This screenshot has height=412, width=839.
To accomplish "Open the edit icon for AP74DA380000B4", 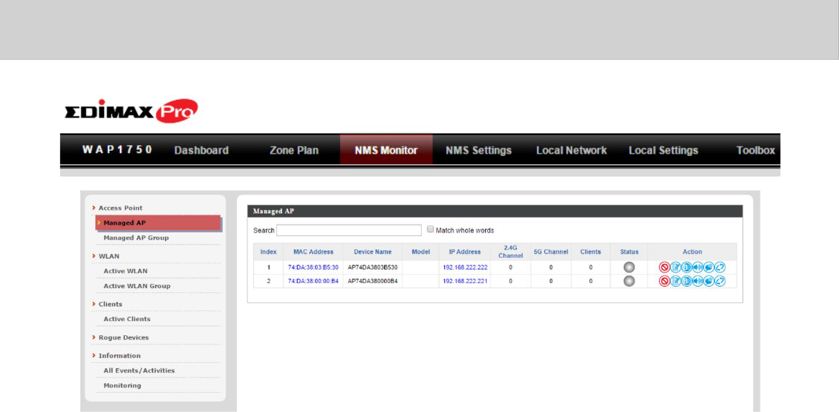I will [x=675, y=281].
